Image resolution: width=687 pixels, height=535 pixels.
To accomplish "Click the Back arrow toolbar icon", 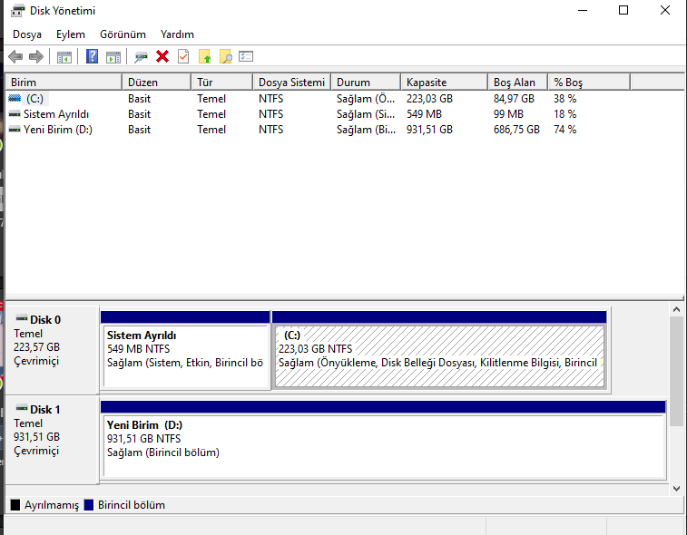I will [15, 56].
